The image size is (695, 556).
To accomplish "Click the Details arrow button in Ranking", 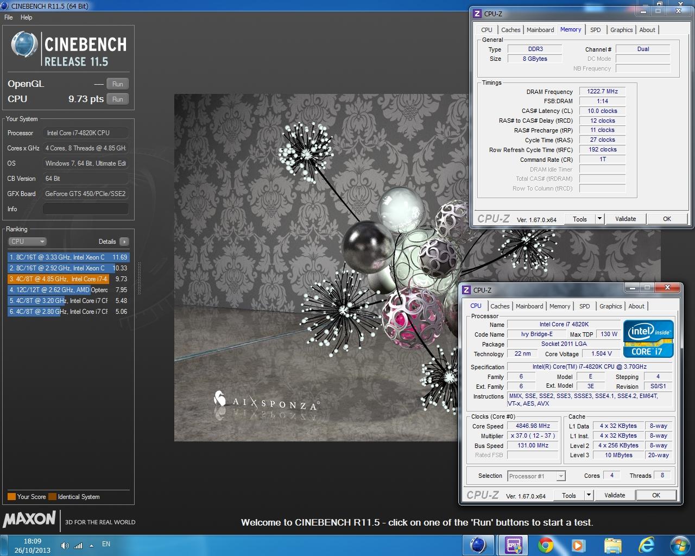I will tap(124, 242).
